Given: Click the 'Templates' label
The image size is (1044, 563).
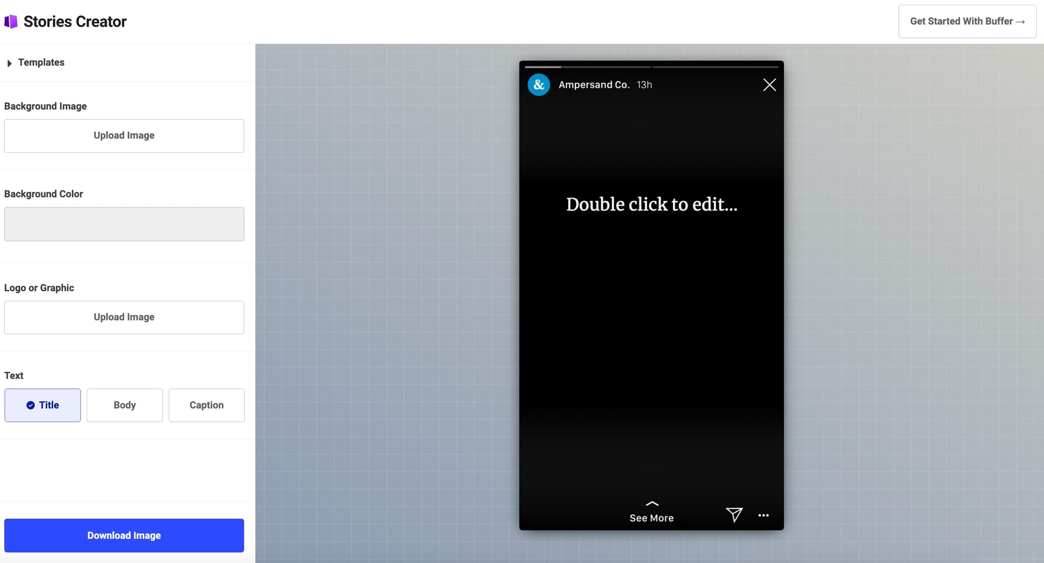Looking at the screenshot, I should tap(41, 63).
